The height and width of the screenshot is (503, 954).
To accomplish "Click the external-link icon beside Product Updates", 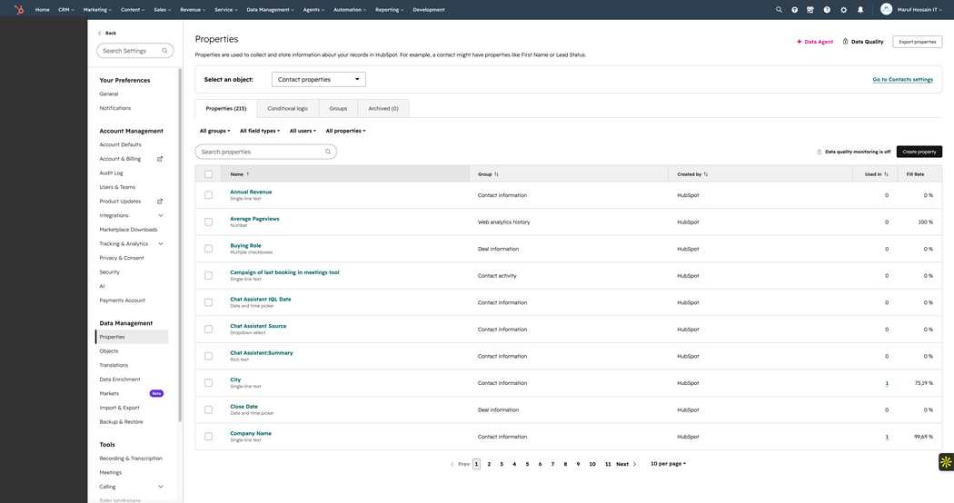I will [160, 202].
